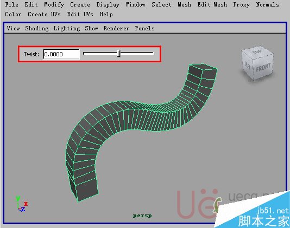Click the FRONT face of the ViewCube
Viewport: 290px width, 228px height.
(263, 68)
